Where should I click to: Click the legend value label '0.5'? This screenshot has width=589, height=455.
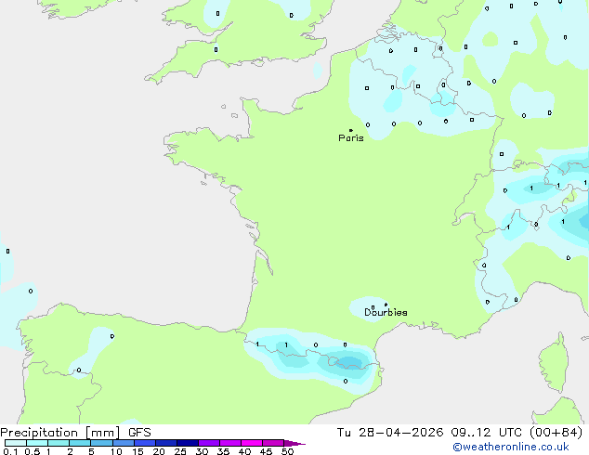click(32, 451)
